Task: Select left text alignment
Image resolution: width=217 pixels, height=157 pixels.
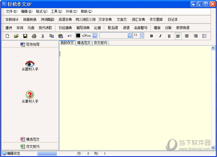Action: [178, 36]
